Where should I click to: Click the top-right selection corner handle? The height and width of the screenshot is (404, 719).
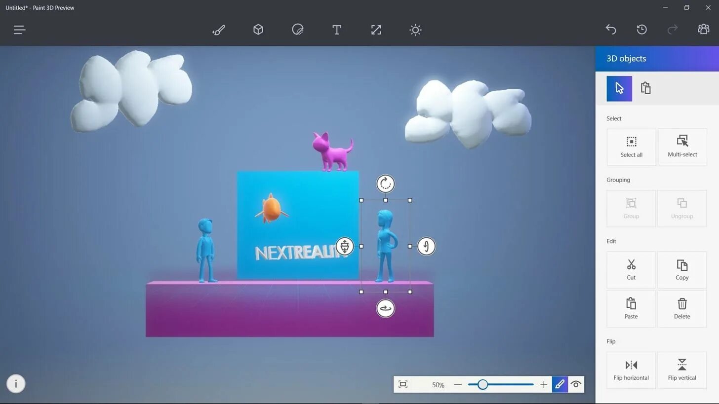pyautogui.click(x=410, y=200)
